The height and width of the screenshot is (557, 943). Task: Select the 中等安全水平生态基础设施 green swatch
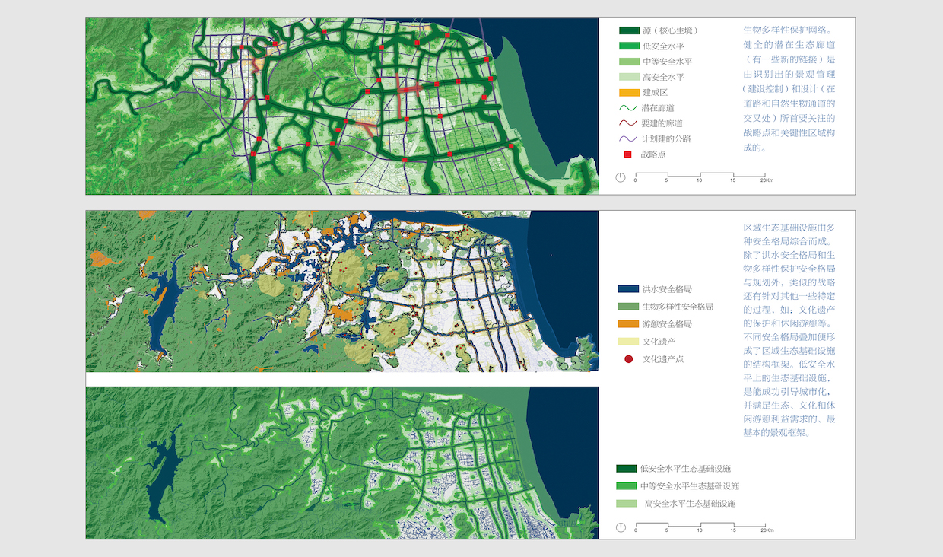(626, 486)
